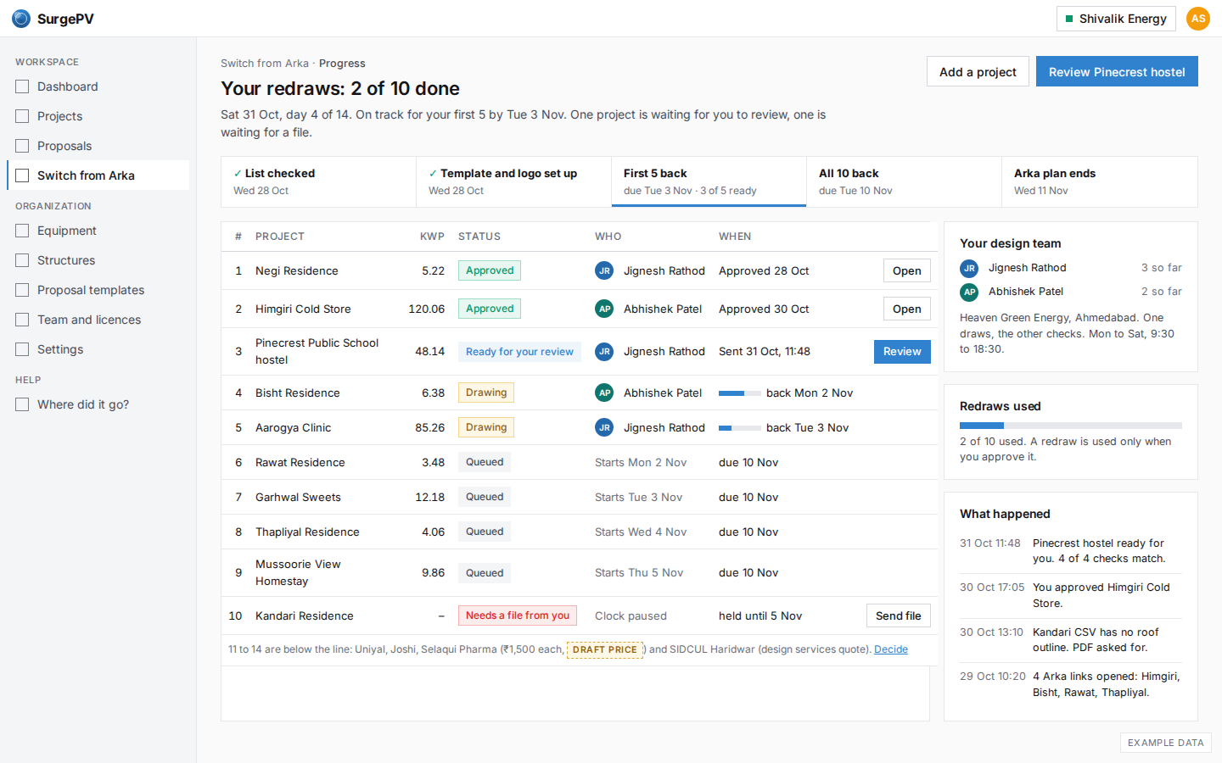Open Team and licences in the sidebar
The image size is (1222, 763).
(98, 320)
